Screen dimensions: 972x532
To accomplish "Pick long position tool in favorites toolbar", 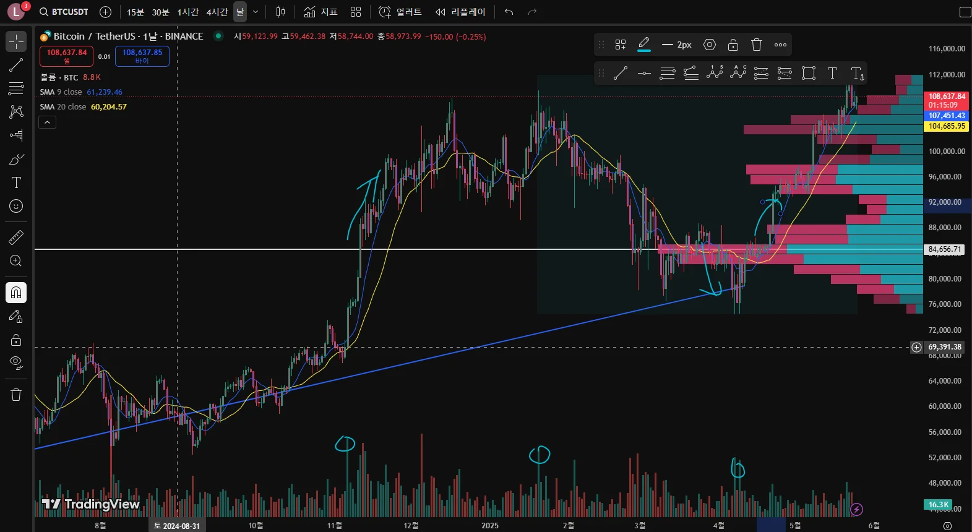I will pyautogui.click(x=762, y=73).
